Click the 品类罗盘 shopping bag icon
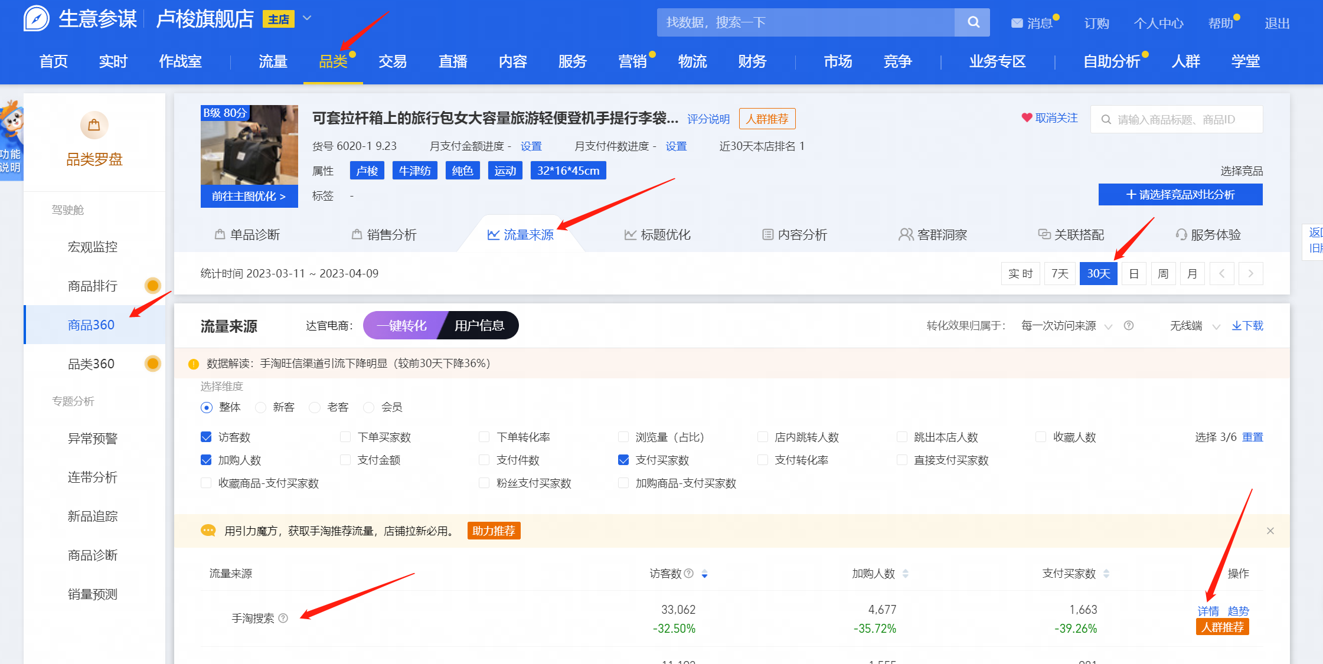 pyautogui.click(x=94, y=125)
